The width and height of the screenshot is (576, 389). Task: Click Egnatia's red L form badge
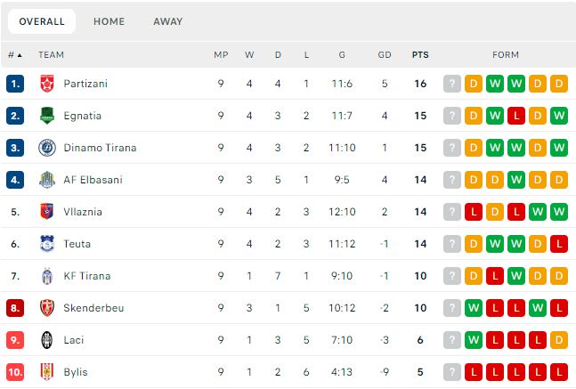pos(516,116)
